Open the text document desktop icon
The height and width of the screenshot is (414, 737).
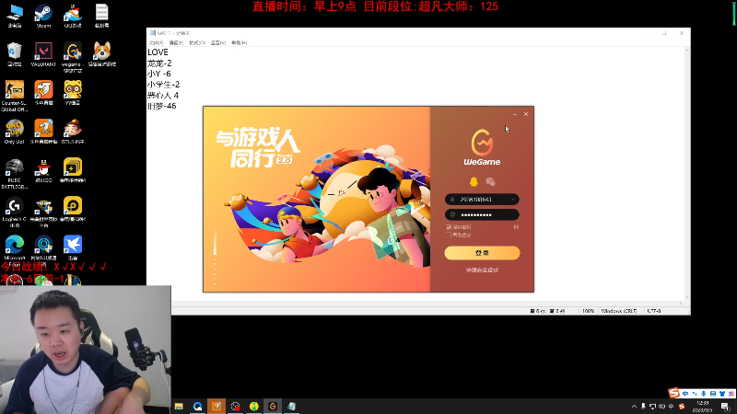(102, 16)
